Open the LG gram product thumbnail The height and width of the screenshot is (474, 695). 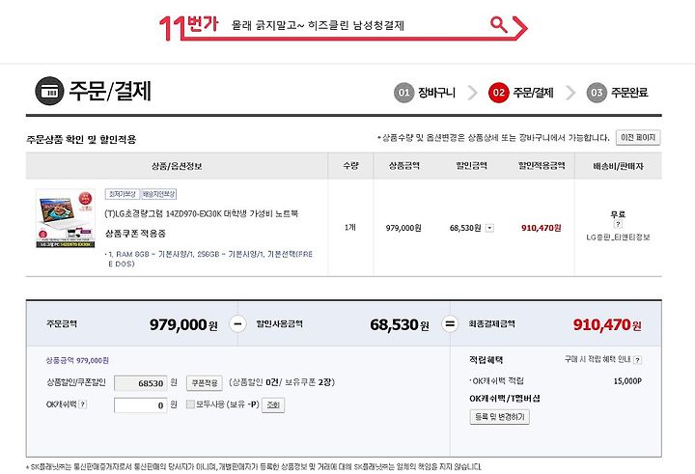click(66, 218)
